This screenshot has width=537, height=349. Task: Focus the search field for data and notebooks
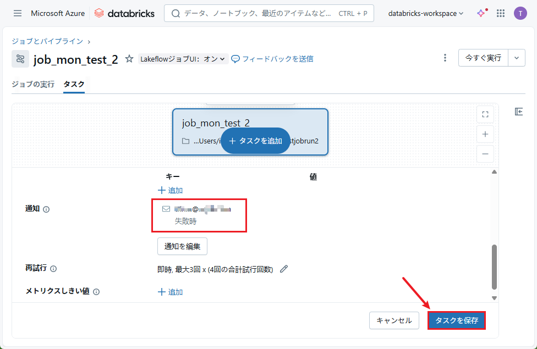pyautogui.click(x=269, y=13)
